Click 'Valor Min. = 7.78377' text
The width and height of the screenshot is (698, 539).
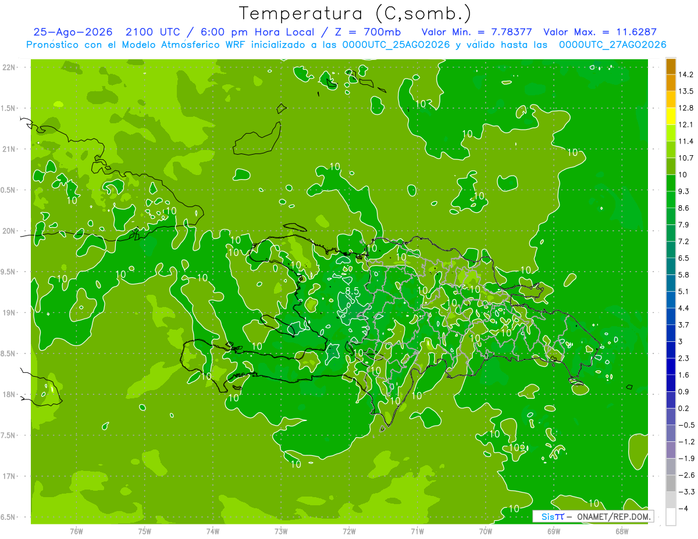click(x=478, y=32)
